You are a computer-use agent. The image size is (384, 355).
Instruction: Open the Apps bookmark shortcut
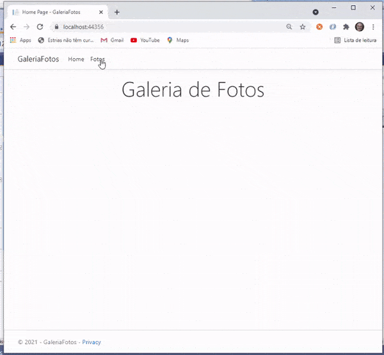coord(20,40)
